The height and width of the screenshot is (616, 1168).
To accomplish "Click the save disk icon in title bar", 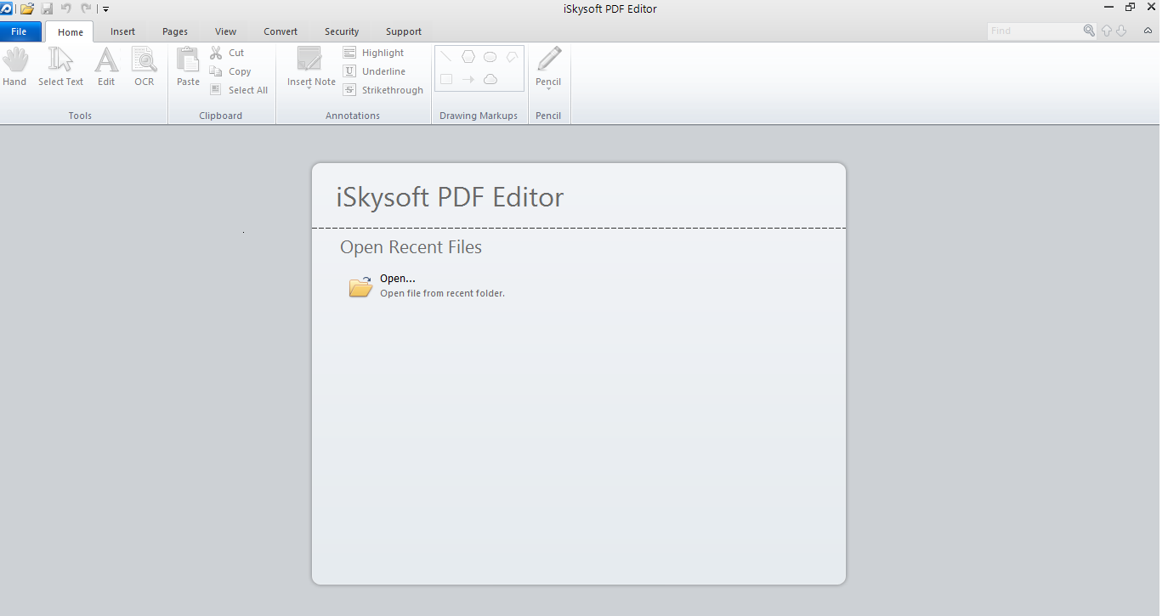I will tap(47, 8).
